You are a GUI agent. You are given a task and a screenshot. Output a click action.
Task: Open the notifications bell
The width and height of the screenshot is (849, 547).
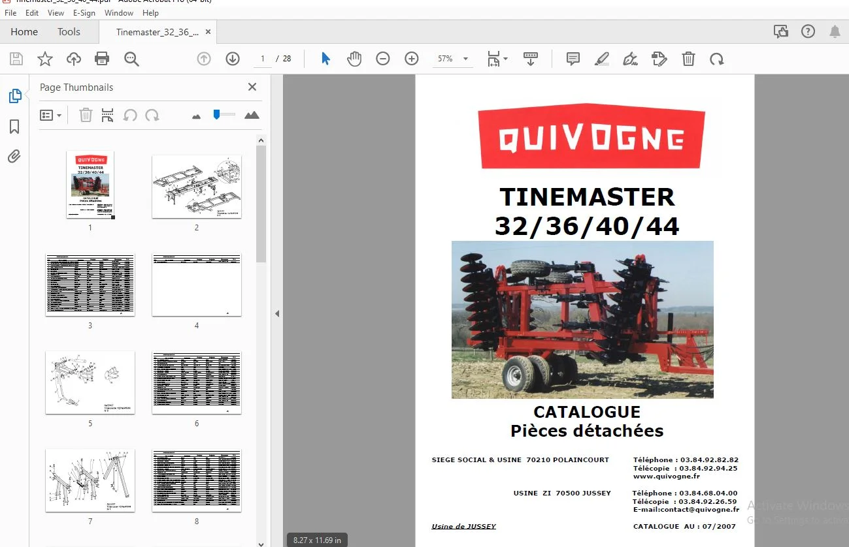835,31
